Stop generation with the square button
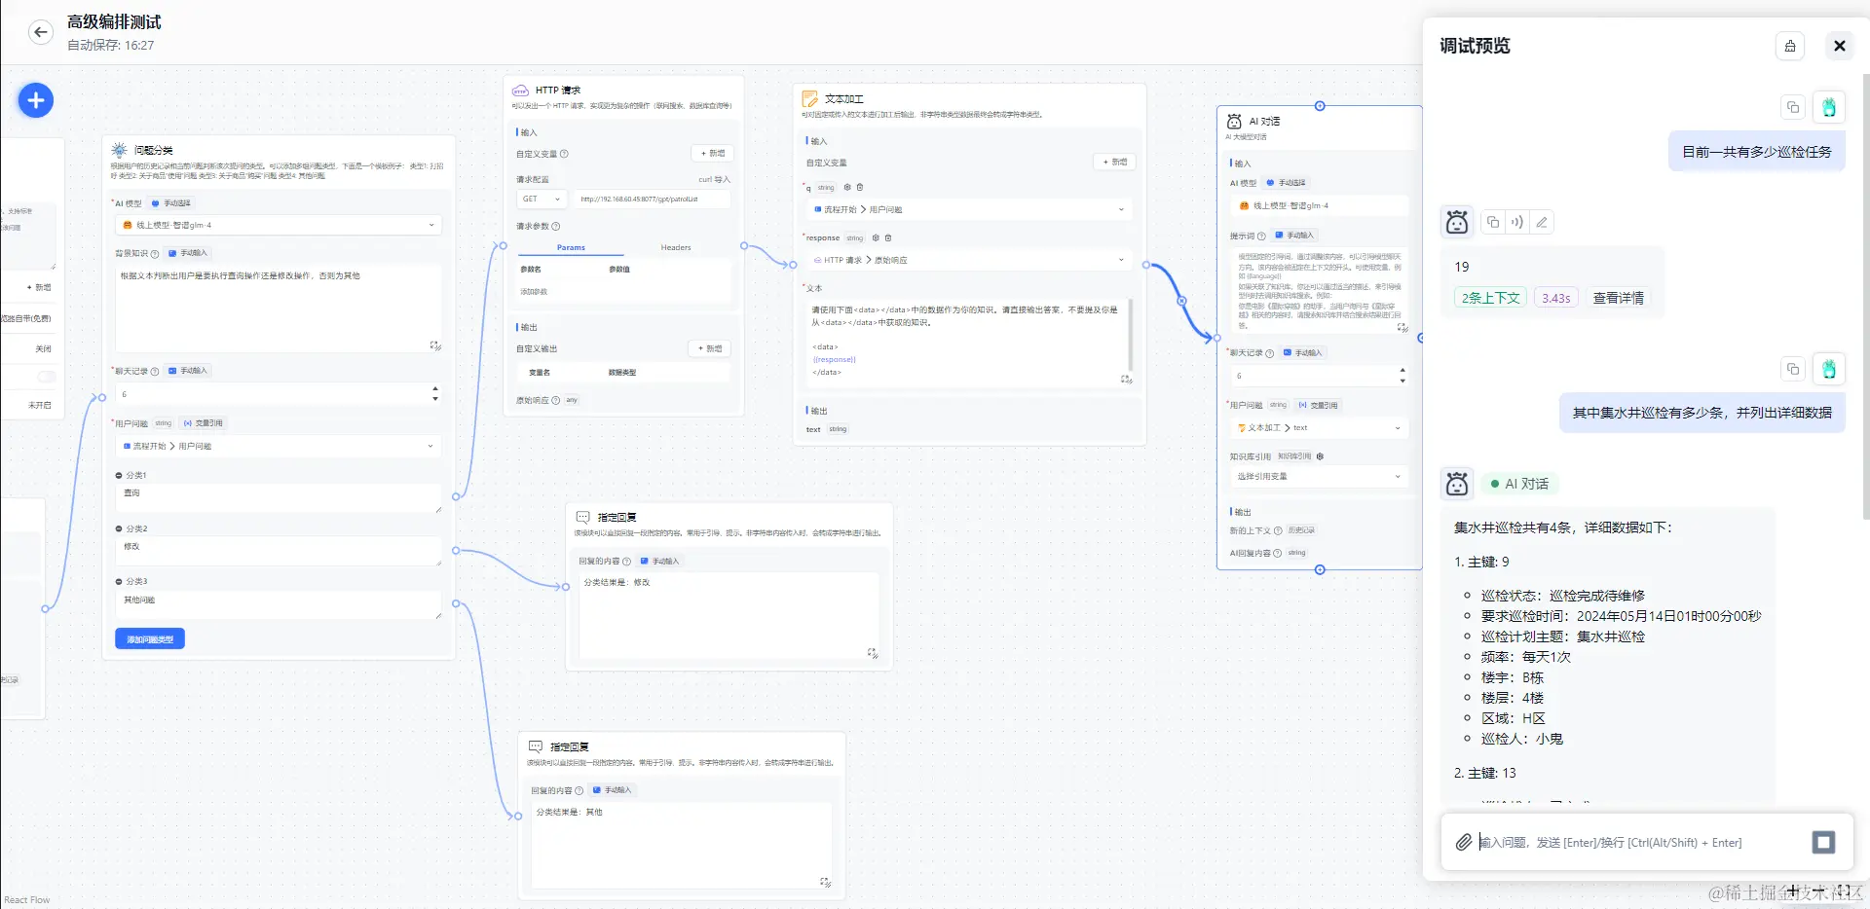Viewport: 1870px width, 909px height. [1824, 842]
